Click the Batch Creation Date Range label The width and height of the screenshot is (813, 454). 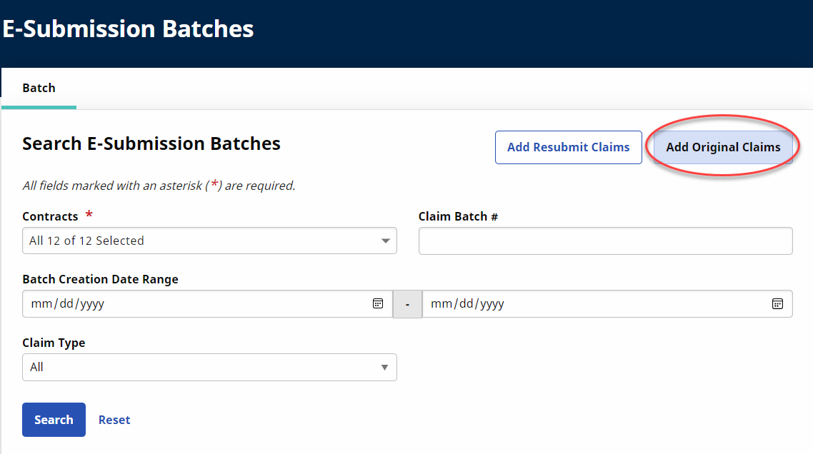100,279
